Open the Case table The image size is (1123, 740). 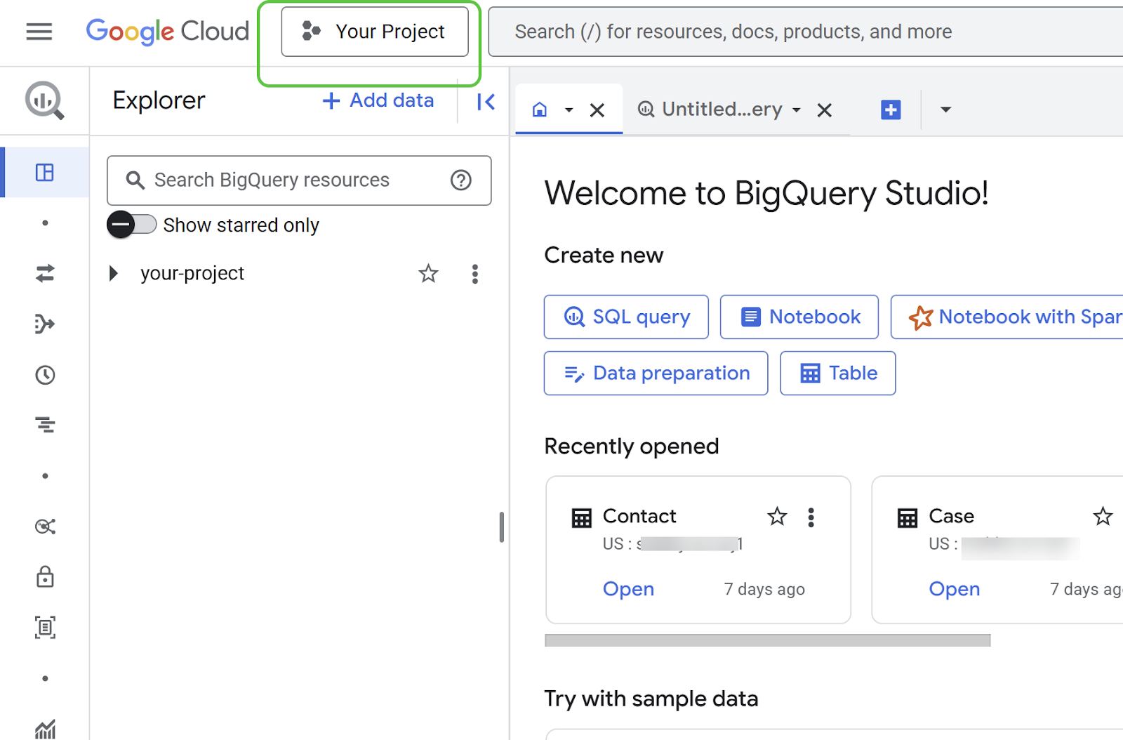click(x=955, y=589)
